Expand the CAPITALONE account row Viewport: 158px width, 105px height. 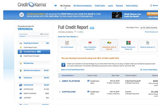point(60,92)
